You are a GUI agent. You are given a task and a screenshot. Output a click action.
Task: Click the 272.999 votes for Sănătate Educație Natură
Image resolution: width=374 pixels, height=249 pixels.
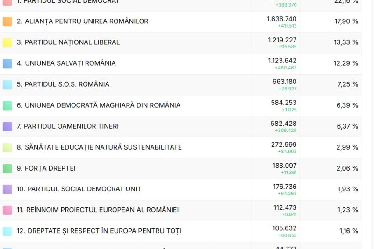284,145
